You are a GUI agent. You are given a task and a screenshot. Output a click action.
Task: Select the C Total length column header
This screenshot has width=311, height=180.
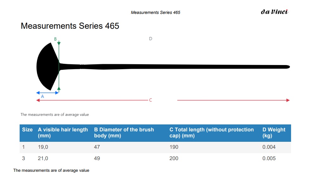coord(211,133)
